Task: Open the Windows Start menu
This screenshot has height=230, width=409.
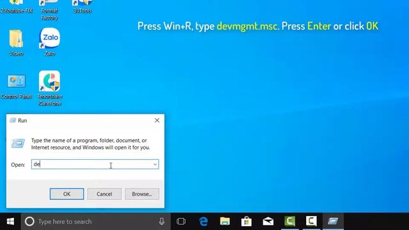Action: 10,222
